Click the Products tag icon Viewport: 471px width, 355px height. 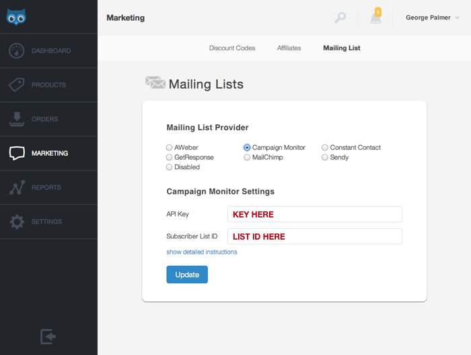[x=17, y=85]
